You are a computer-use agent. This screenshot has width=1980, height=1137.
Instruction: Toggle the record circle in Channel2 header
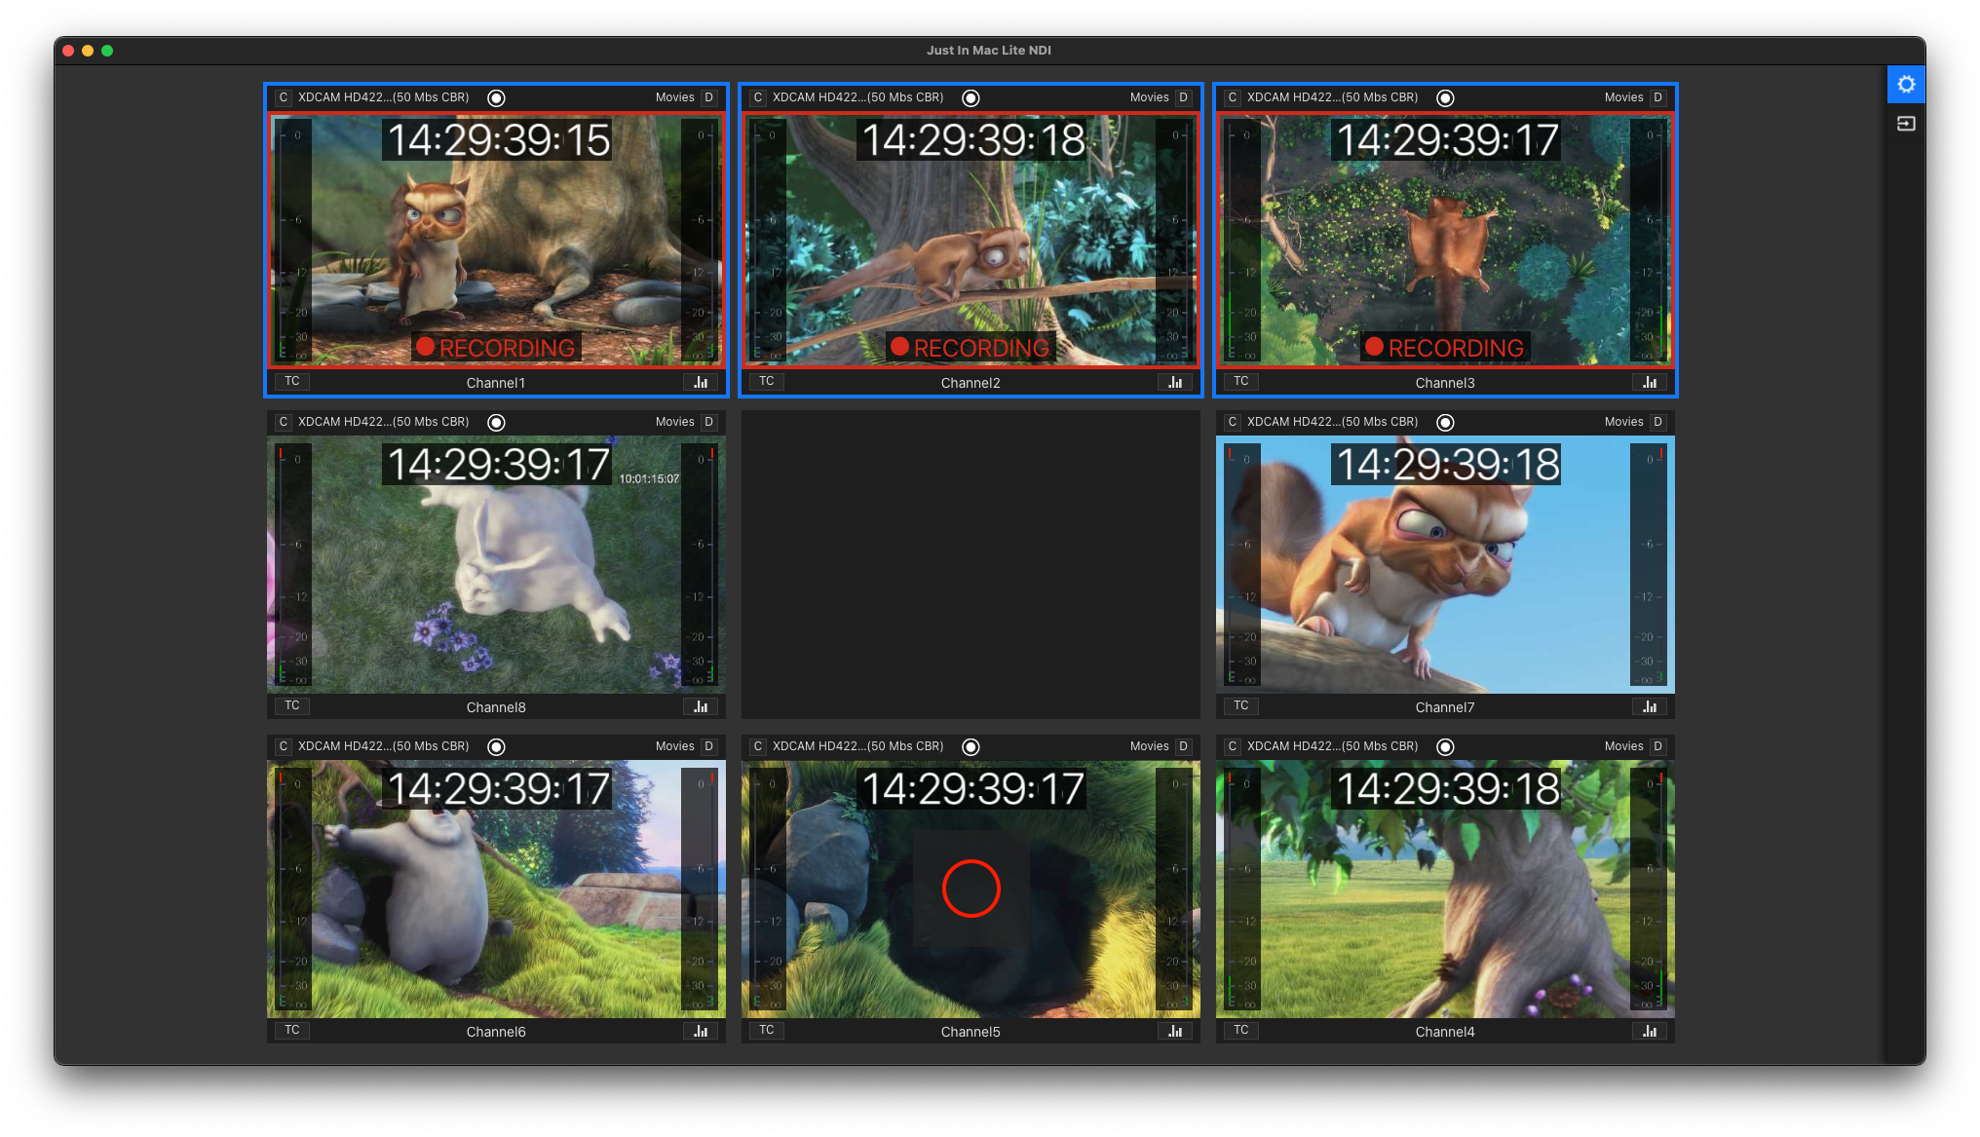click(x=971, y=97)
